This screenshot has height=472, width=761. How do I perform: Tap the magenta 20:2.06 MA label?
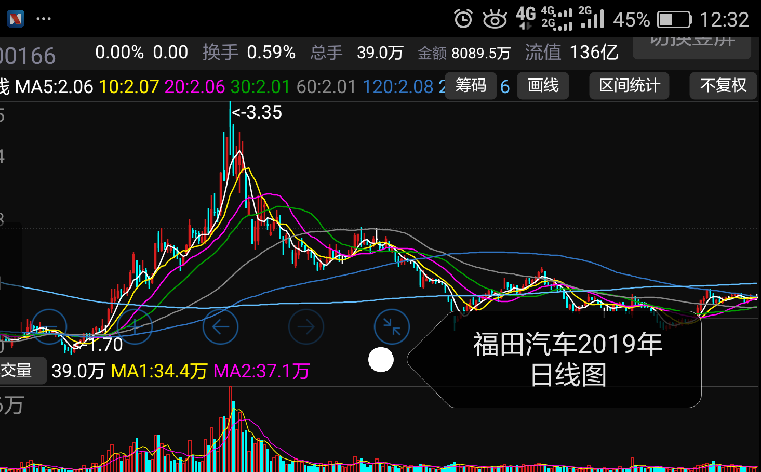(195, 86)
